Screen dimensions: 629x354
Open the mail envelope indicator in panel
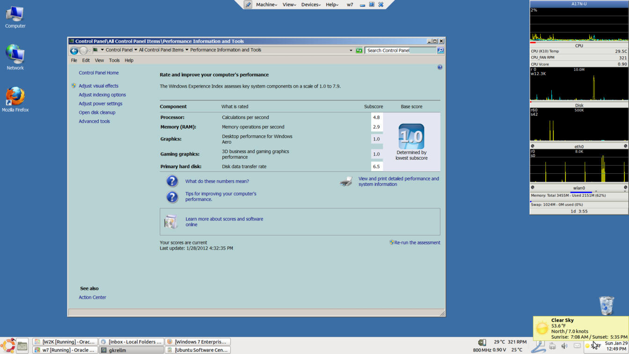577,346
